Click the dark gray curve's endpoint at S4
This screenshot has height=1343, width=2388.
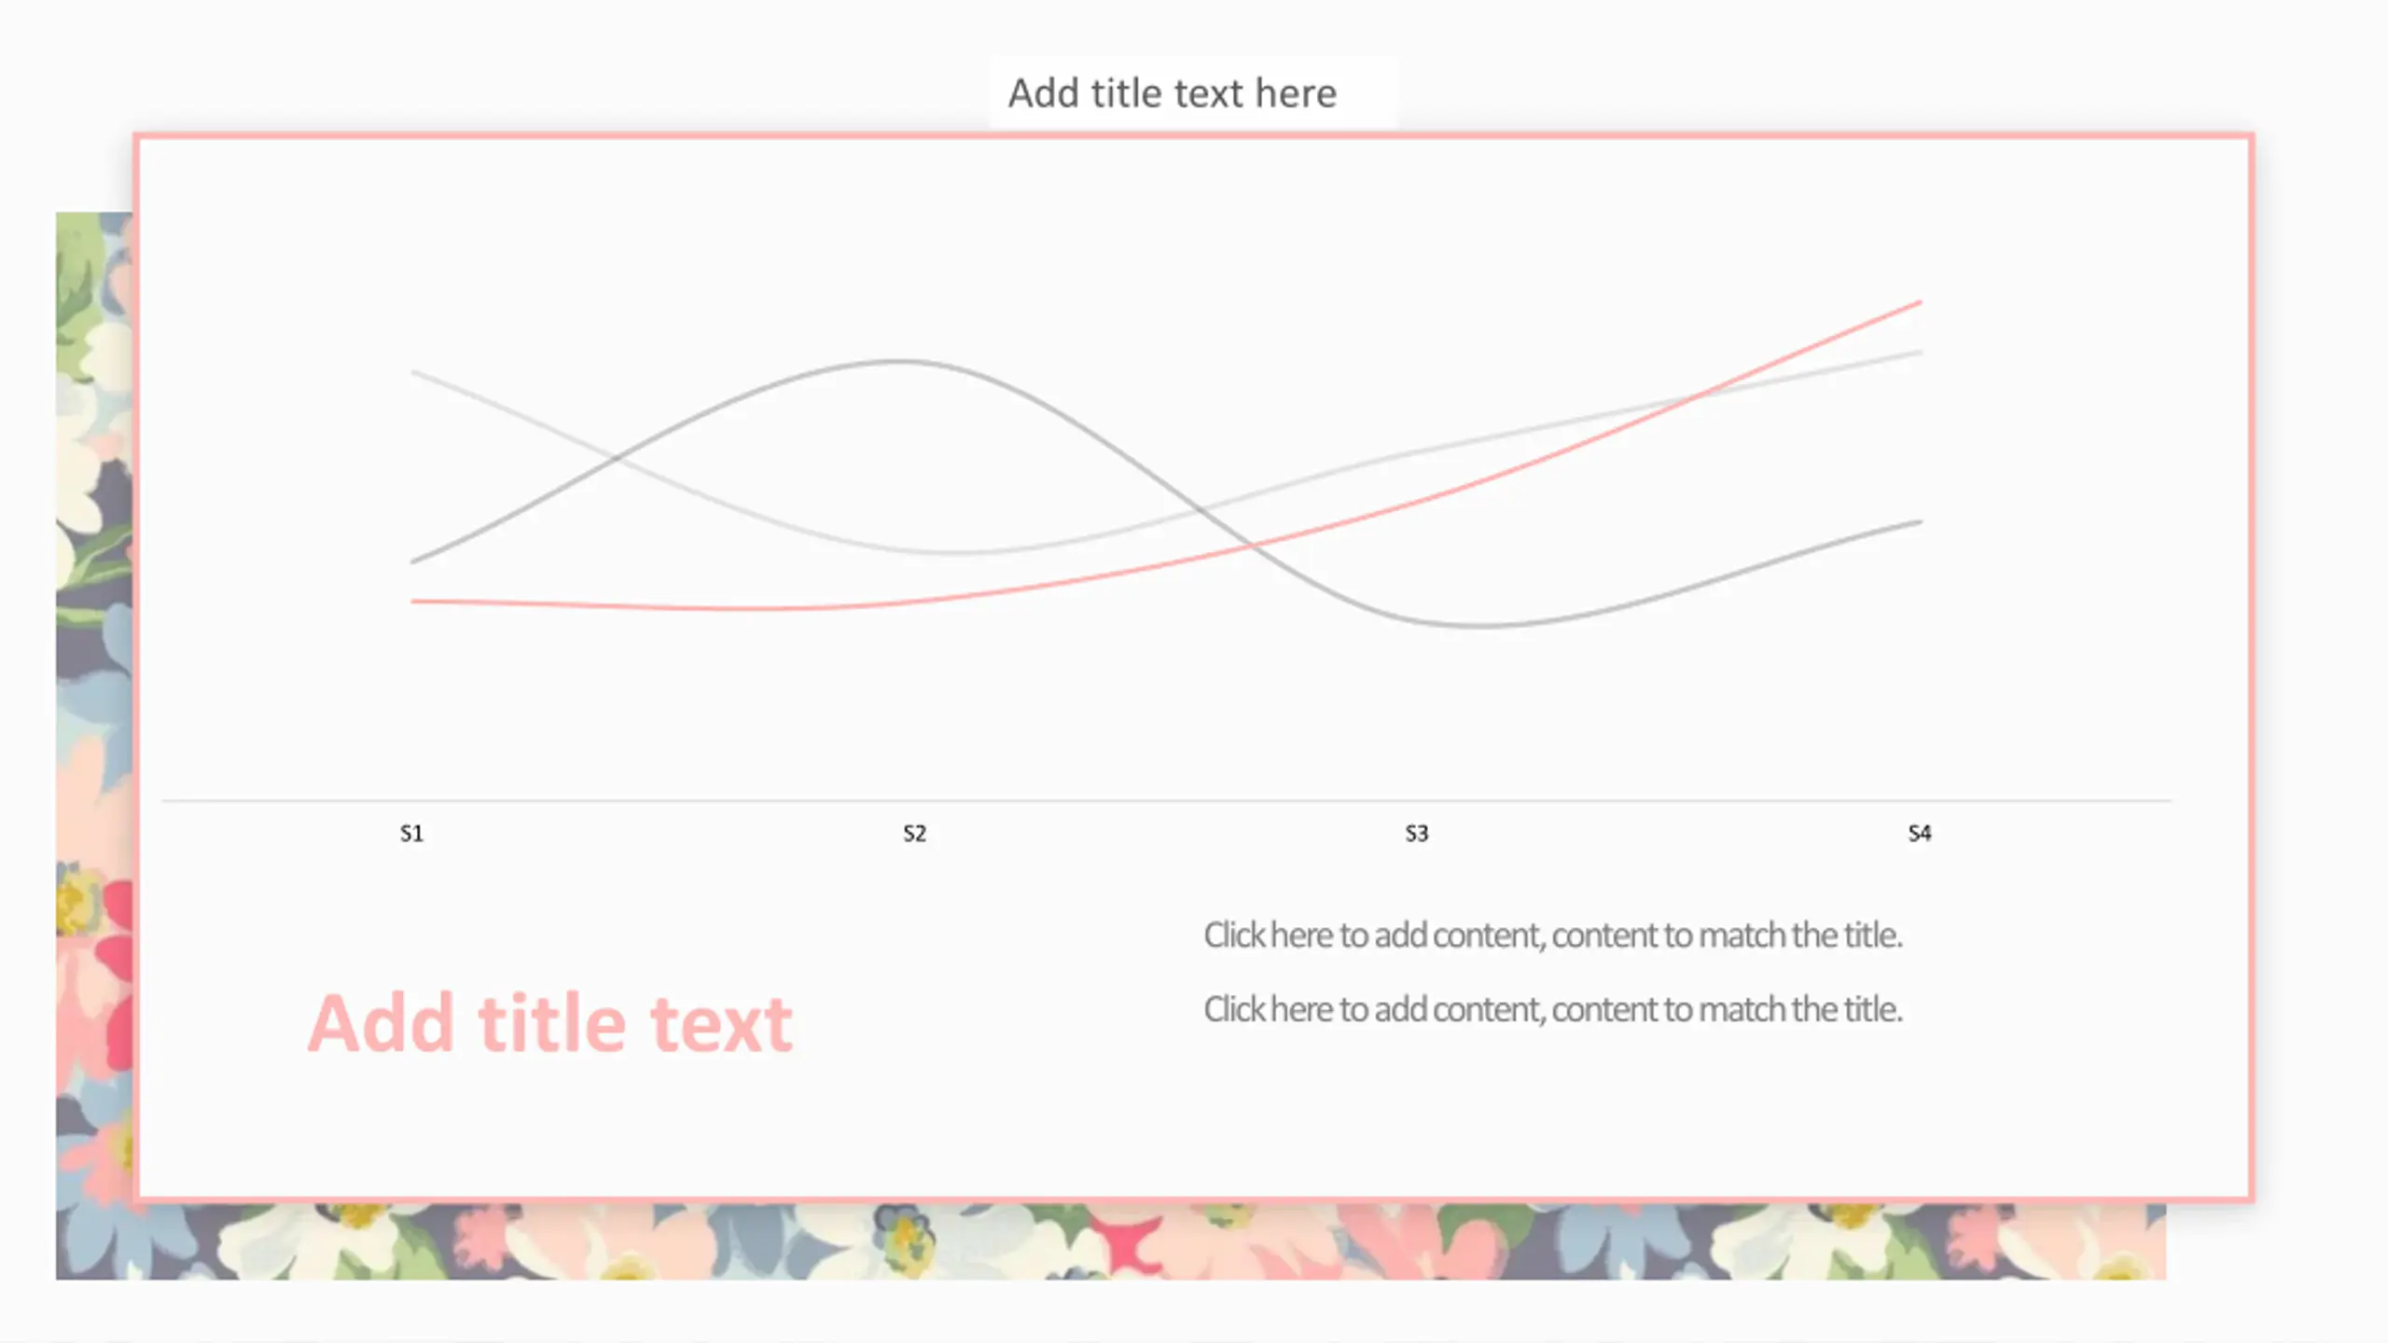pos(1920,522)
